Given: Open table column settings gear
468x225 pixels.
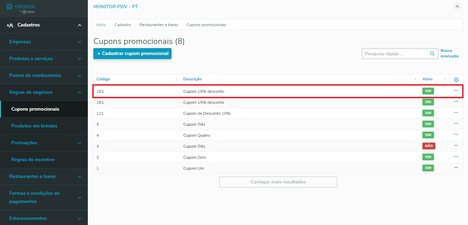Looking at the screenshot, I should pyautogui.click(x=456, y=80).
